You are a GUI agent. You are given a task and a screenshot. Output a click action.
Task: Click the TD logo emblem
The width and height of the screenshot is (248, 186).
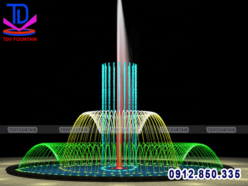point(20,20)
